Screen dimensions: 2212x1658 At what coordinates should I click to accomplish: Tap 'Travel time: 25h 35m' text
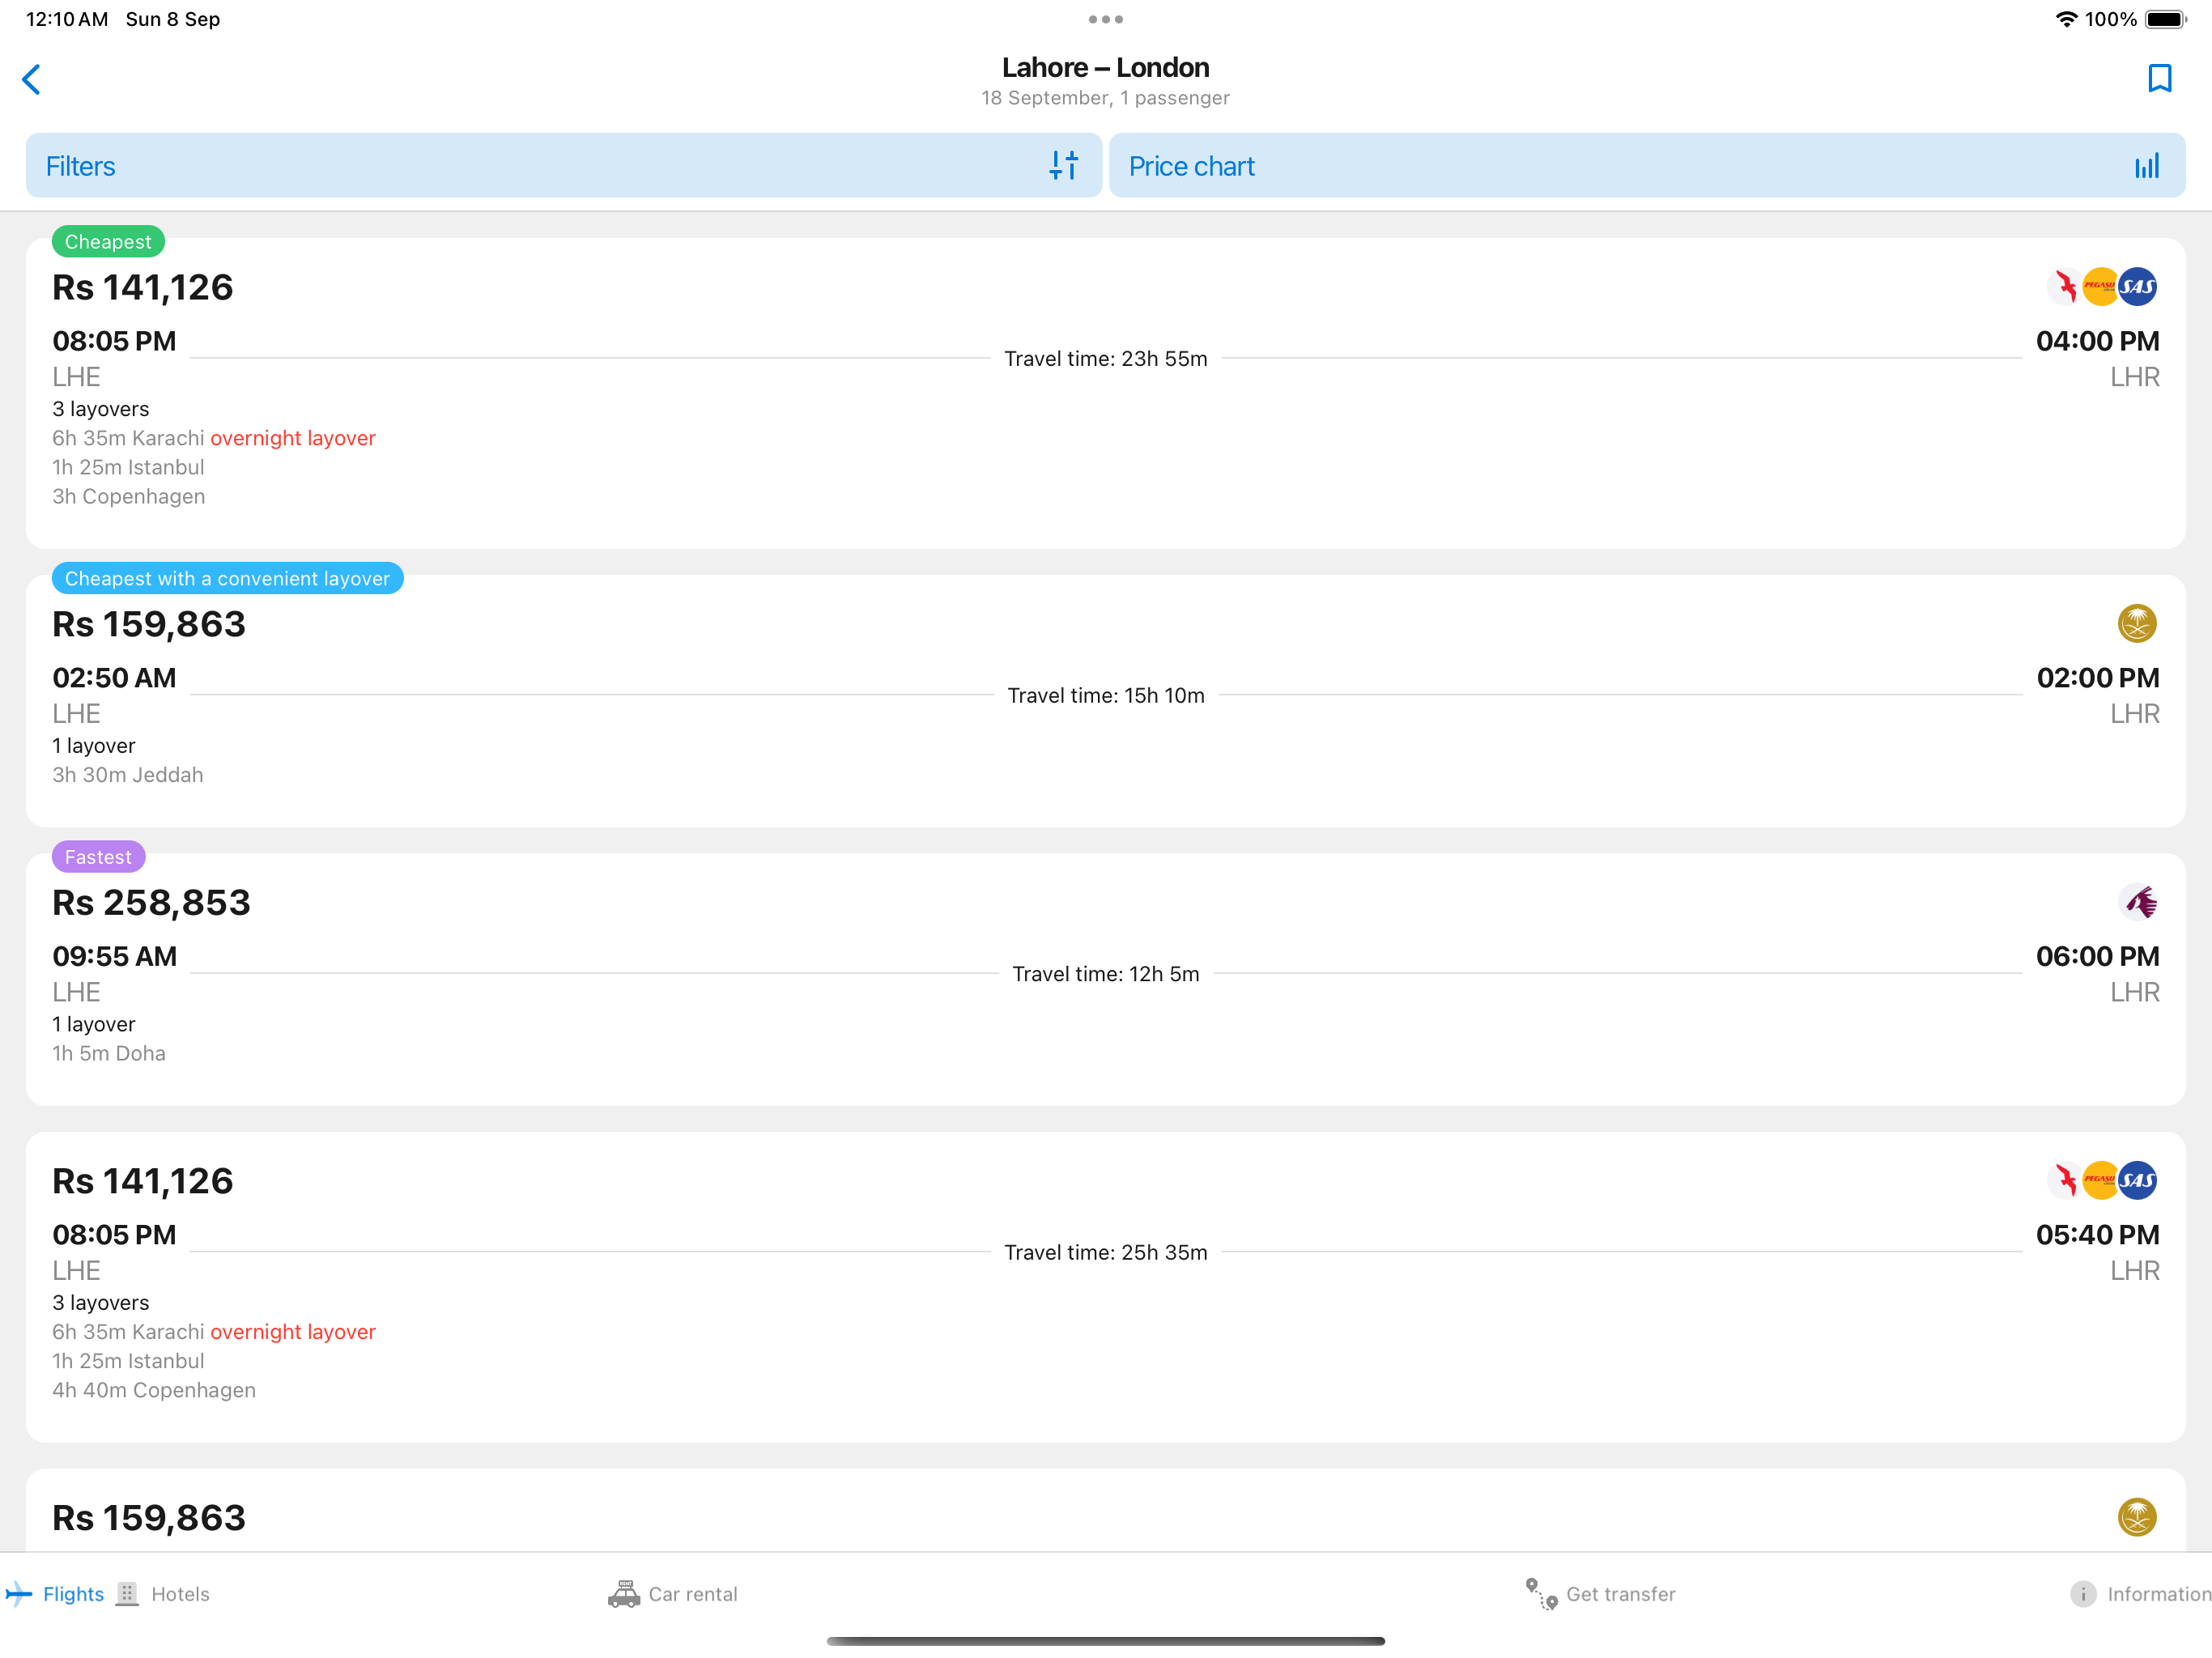[1106, 1252]
